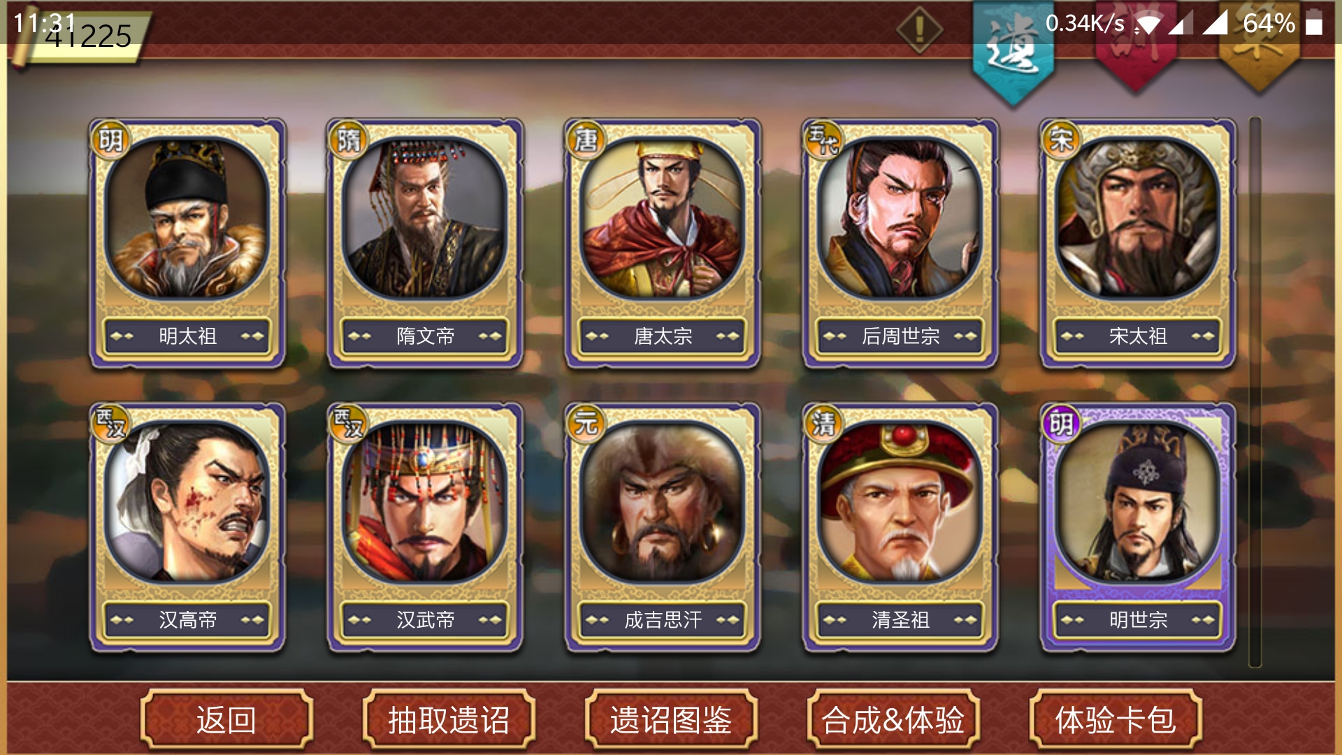Image resolution: width=1342 pixels, height=755 pixels.
Task: Open the warning diamond alert icon
Action: tap(919, 30)
